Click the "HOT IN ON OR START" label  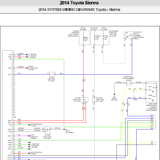tap(94, 29)
